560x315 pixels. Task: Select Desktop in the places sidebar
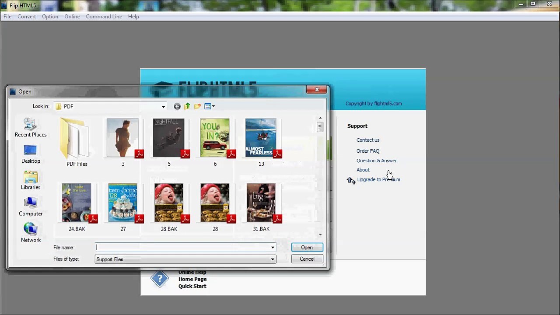coord(31,154)
